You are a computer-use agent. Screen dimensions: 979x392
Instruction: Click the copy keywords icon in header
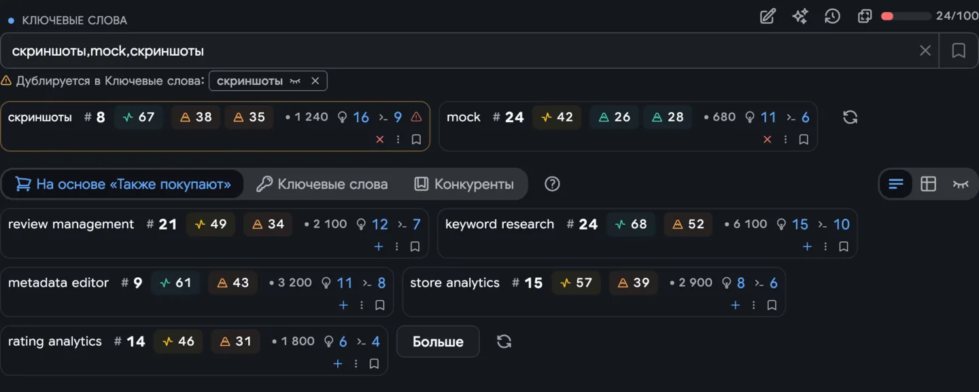pos(865,16)
